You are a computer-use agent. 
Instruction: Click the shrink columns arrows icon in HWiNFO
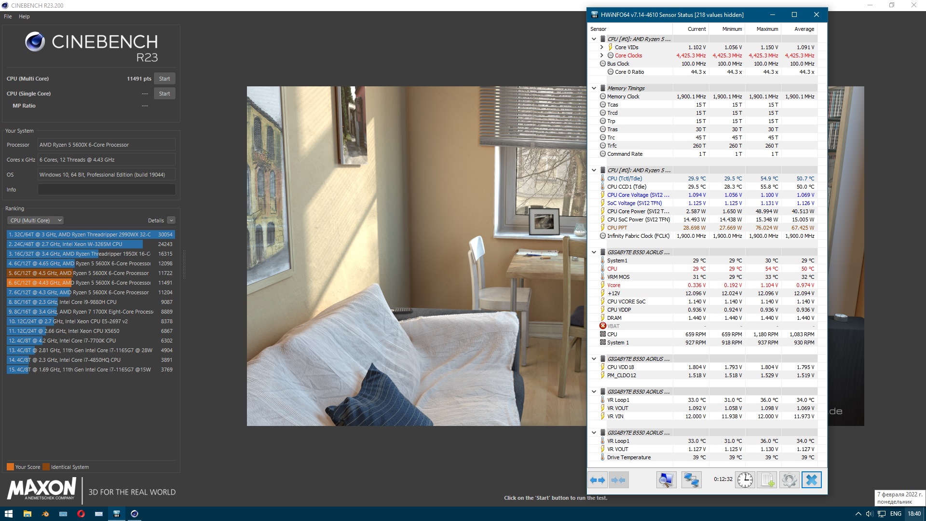[618, 480]
